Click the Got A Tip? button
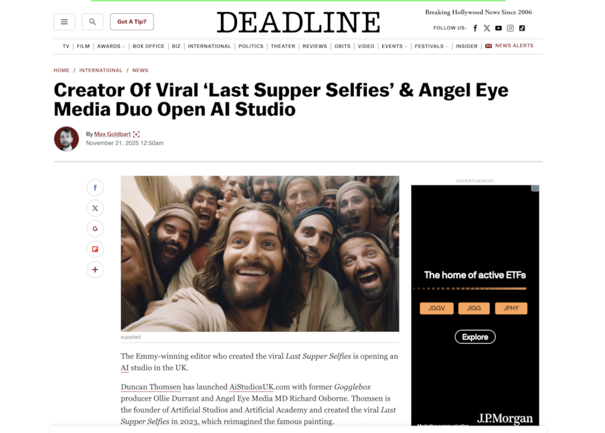Image resolution: width=605 pixels, height=433 pixels. coord(132,22)
